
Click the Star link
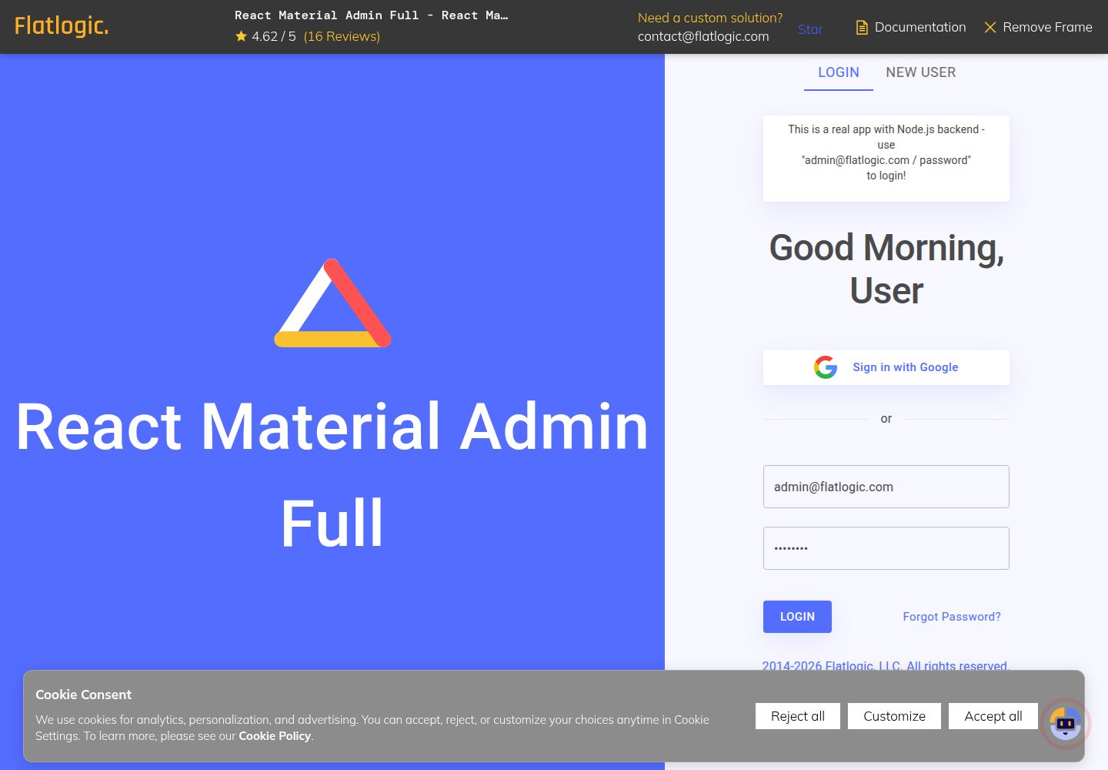pos(810,29)
